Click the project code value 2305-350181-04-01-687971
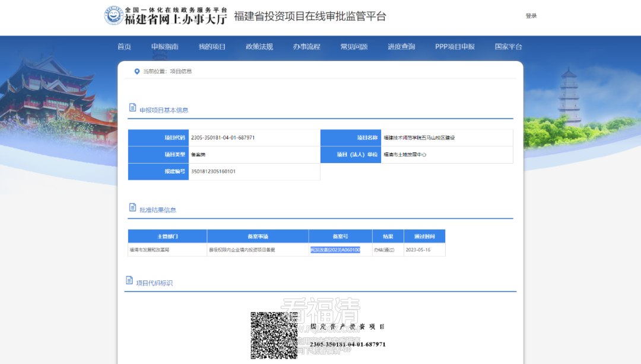Screen dimensions: 641x364 [x=223, y=138]
